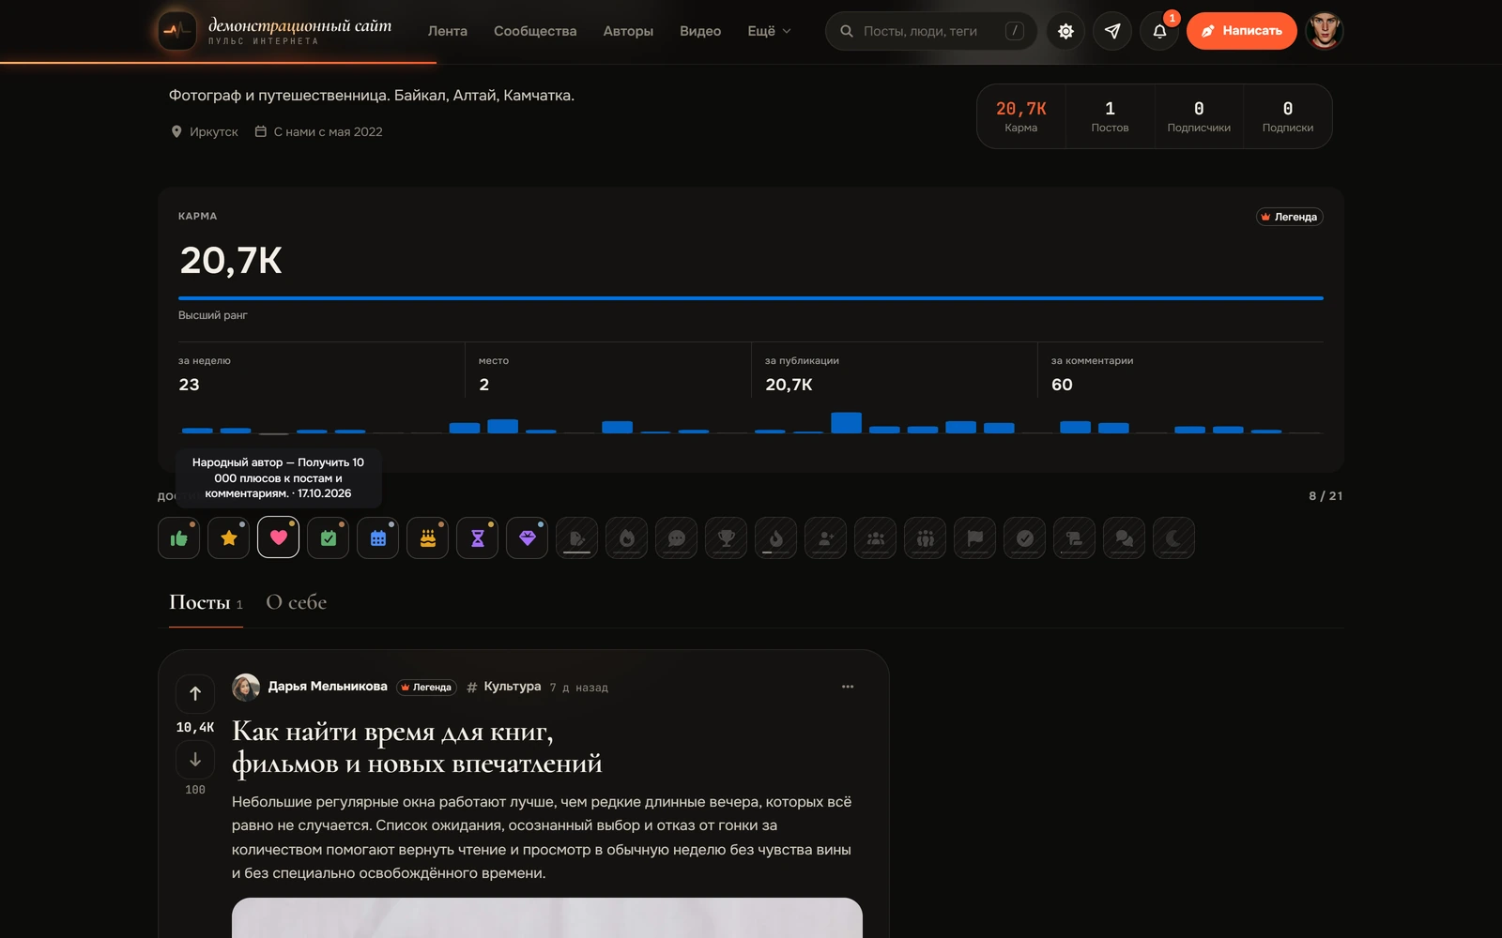Open the notifications bell
1502x938 pixels.
click(x=1159, y=31)
